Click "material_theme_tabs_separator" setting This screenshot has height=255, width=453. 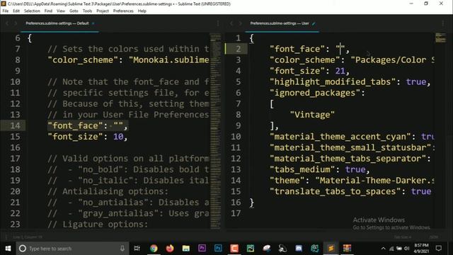point(348,159)
